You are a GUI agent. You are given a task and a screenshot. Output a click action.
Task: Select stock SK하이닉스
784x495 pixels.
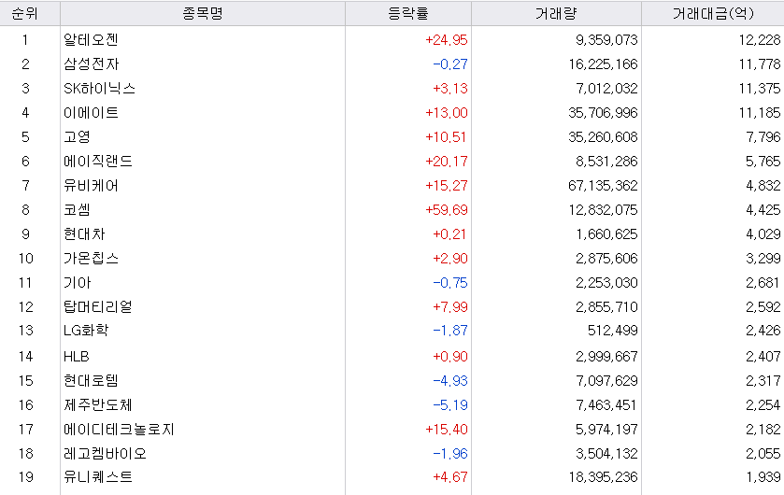(x=99, y=89)
